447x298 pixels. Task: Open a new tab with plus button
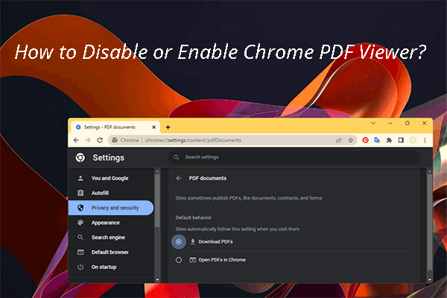(x=168, y=127)
